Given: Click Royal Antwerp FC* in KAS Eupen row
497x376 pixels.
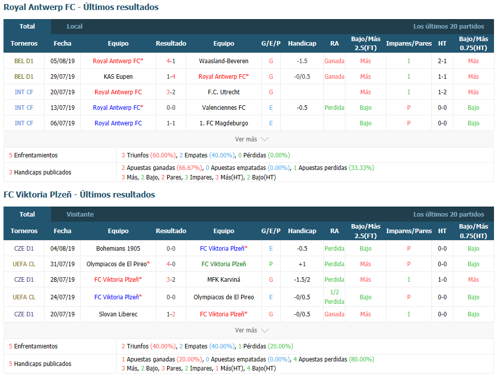Looking at the screenshot, I should click(224, 77).
